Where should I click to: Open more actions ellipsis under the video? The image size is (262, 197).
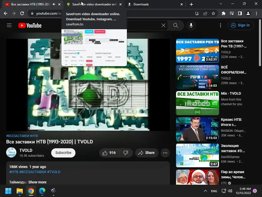pos(165,153)
